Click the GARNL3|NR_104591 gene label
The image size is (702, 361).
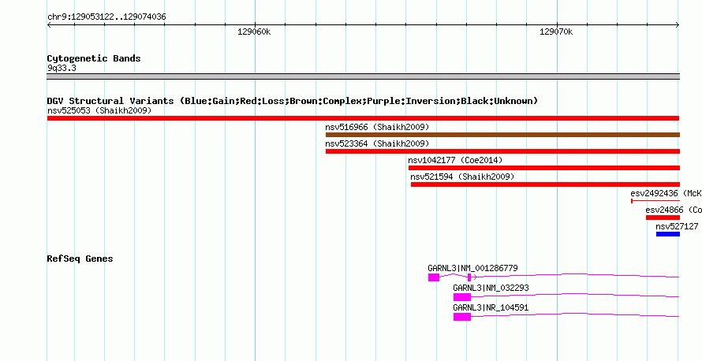point(491,307)
